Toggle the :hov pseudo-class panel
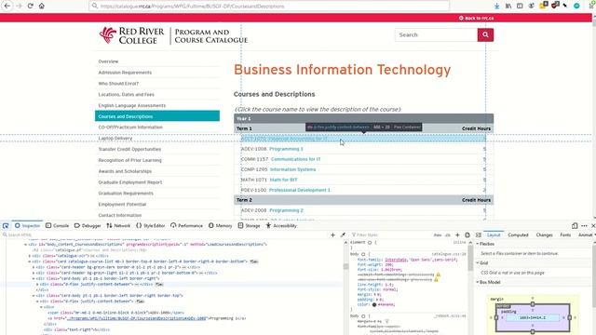 click(438, 235)
